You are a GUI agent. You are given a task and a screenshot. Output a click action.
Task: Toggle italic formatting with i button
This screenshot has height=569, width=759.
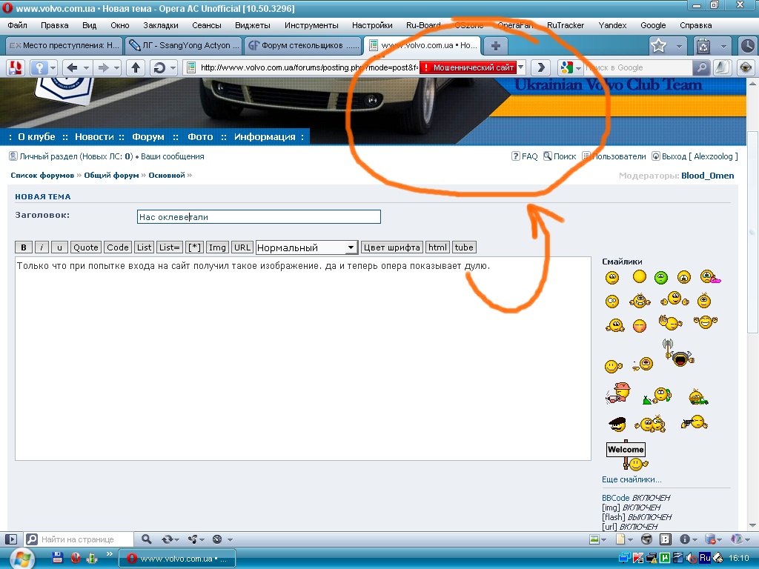point(42,247)
